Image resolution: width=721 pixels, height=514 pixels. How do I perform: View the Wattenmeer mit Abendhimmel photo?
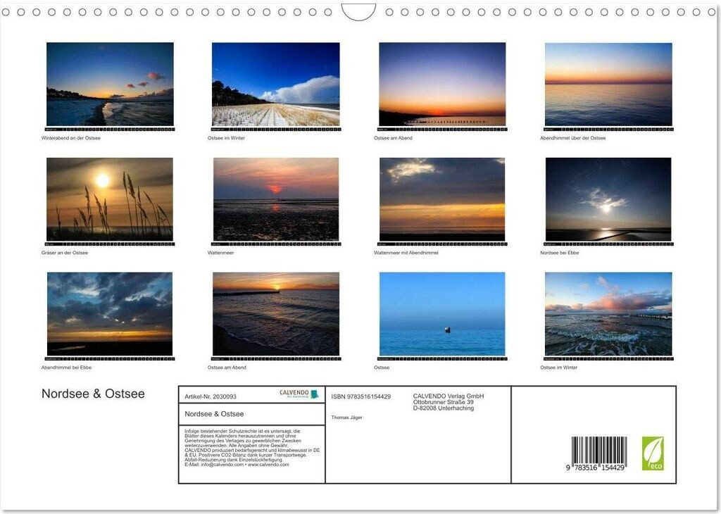[442, 199]
